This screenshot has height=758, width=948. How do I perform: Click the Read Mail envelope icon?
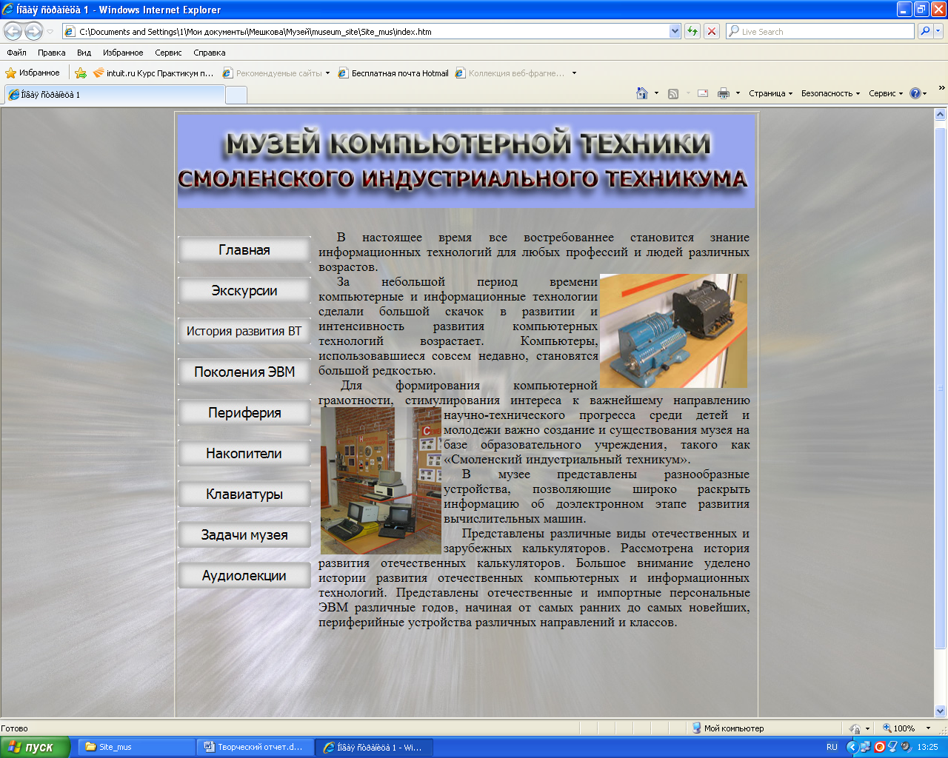[703, 93]
